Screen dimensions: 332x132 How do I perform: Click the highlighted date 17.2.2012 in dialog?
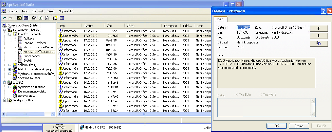tap(243, 27)
